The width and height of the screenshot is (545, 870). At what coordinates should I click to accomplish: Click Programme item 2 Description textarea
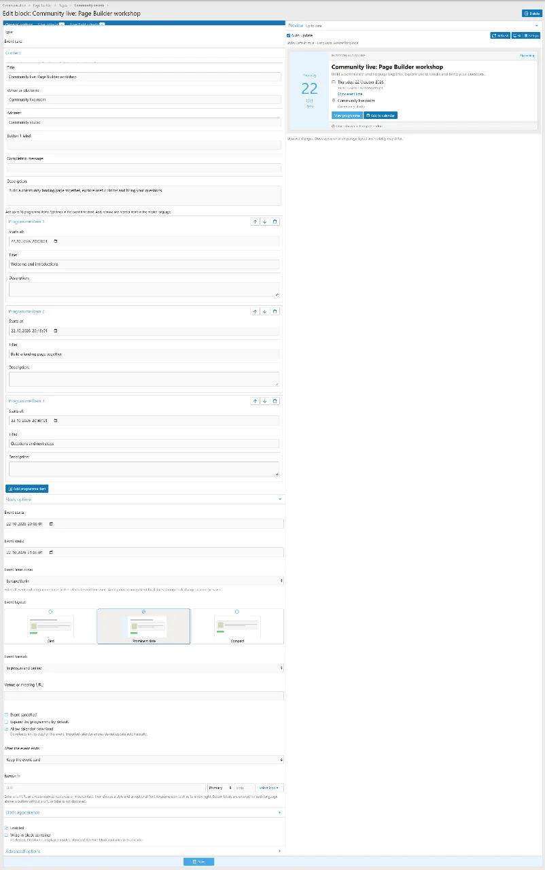tap(144, 379)
